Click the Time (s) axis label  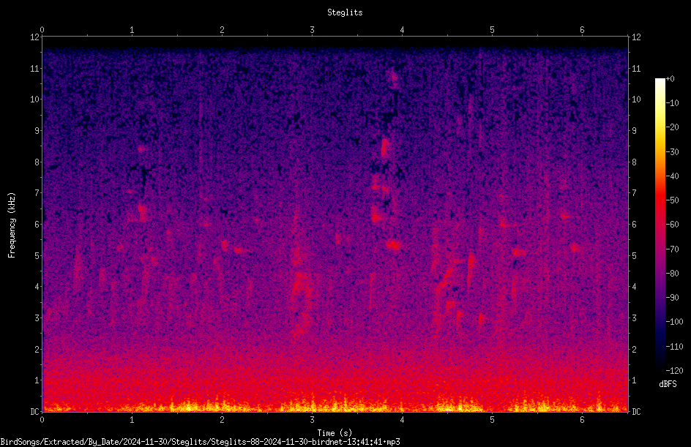(335, 433)
